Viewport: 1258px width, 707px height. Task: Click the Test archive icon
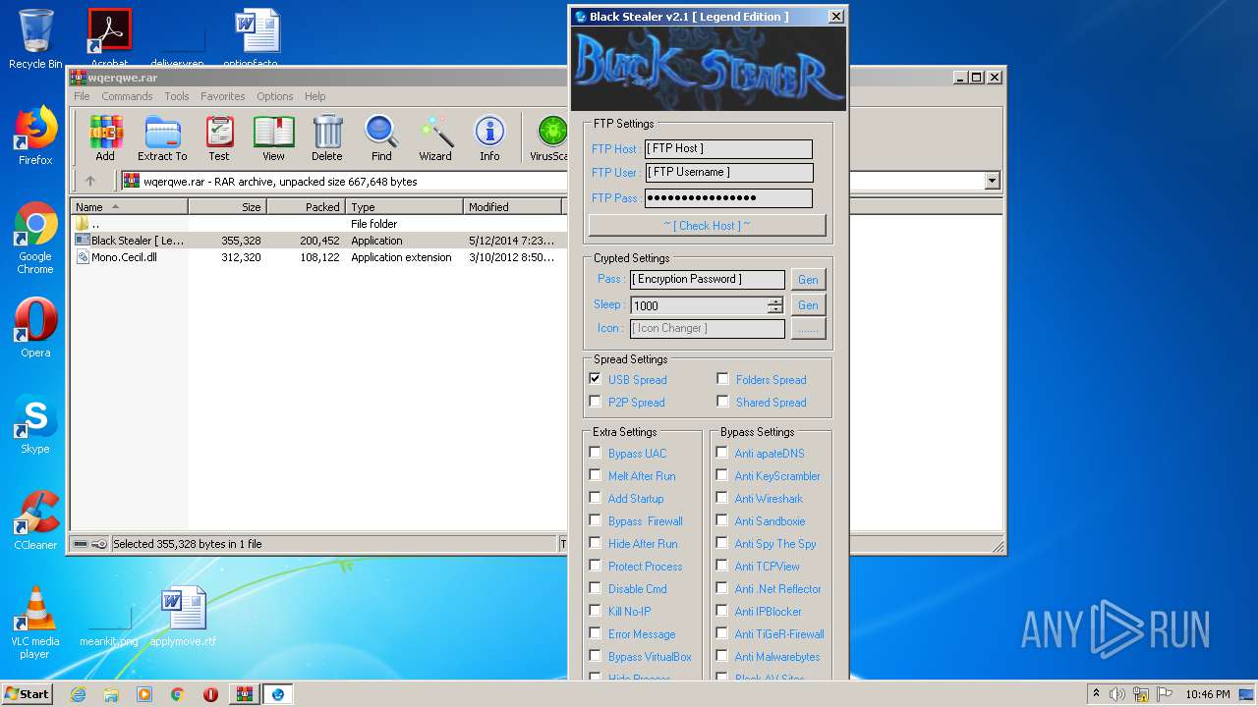click(x=219, y=138)
